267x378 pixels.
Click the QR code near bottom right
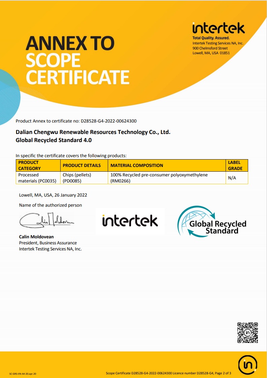[247, 333]
